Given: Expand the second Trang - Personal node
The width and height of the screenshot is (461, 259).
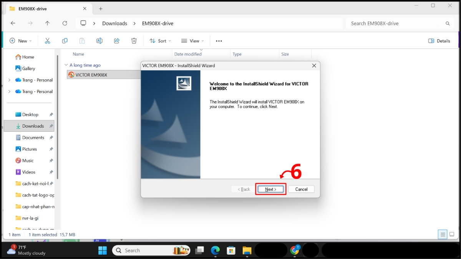Looking at the screenshot, I should click(x=9, y=91).
